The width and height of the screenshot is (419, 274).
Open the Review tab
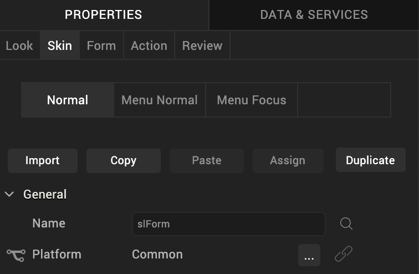tap(202, 45)
